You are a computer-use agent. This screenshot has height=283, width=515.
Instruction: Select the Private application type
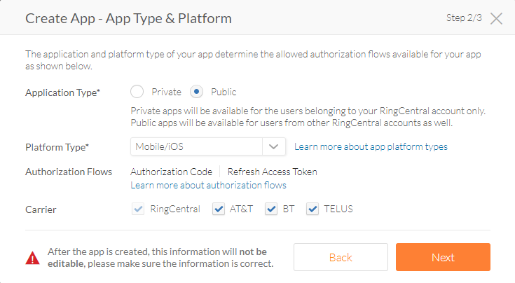click(x=137, y=92)
